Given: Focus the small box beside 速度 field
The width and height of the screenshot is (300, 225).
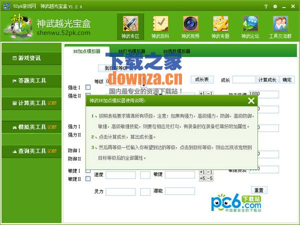Looking at the screenshot, I should click(145, 175).
